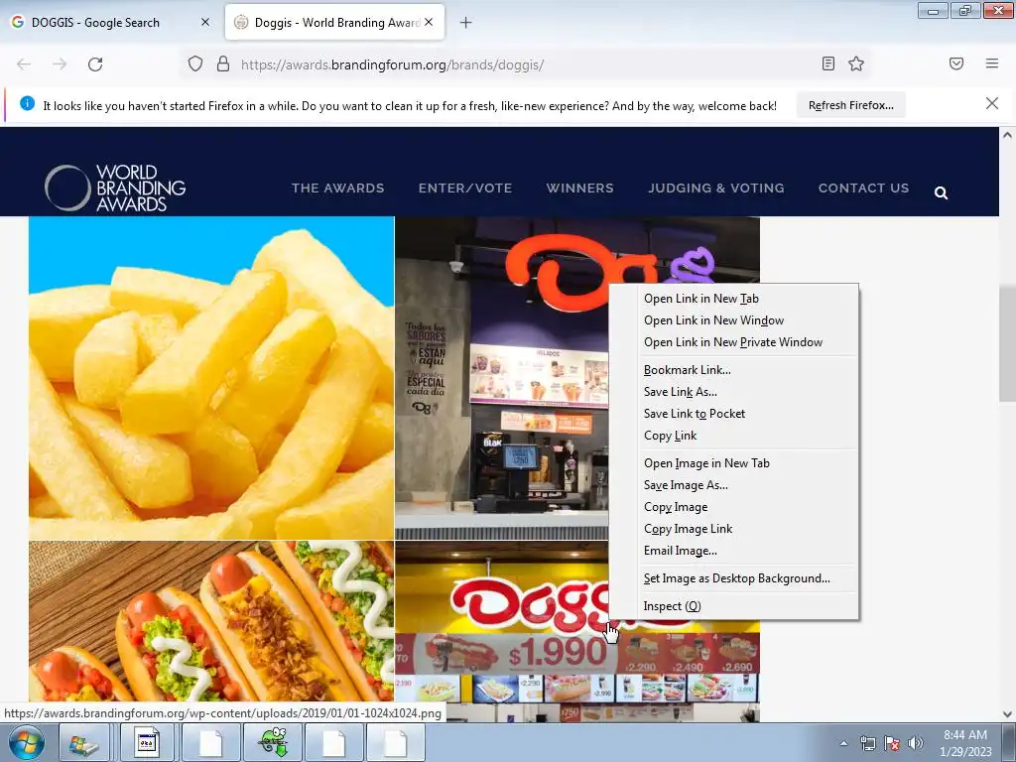Close the Doggis World Branding Awards tab
1016x762 pixels.
pos(429,22)
